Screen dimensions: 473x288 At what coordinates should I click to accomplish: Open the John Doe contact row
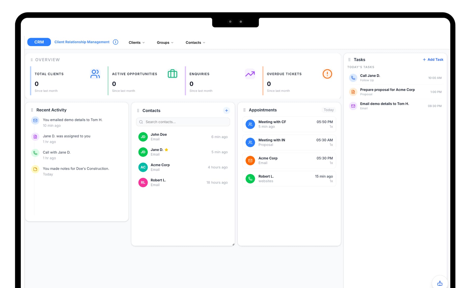pos(183,137)
